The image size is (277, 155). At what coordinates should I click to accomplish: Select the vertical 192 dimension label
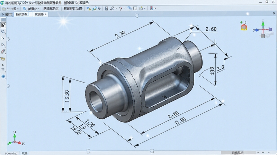pos(212,71)
